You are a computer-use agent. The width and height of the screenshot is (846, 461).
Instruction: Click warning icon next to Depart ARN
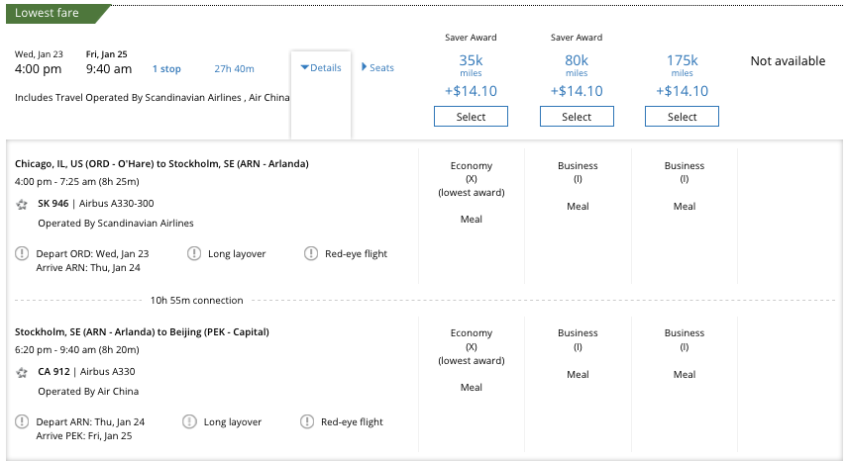(22, 422)
